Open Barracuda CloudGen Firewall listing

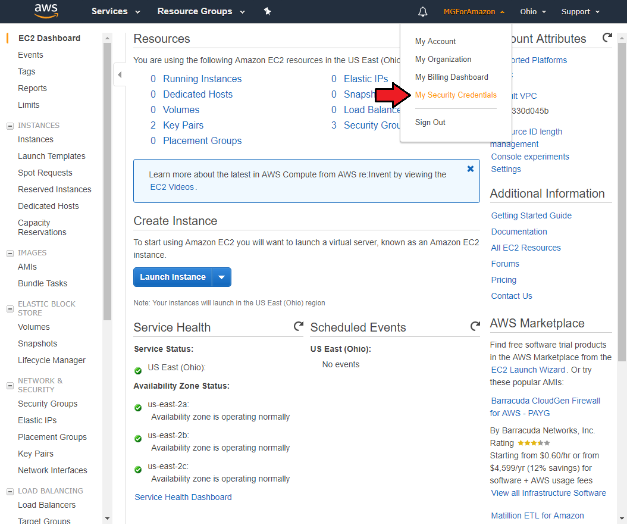pos(545,407)
